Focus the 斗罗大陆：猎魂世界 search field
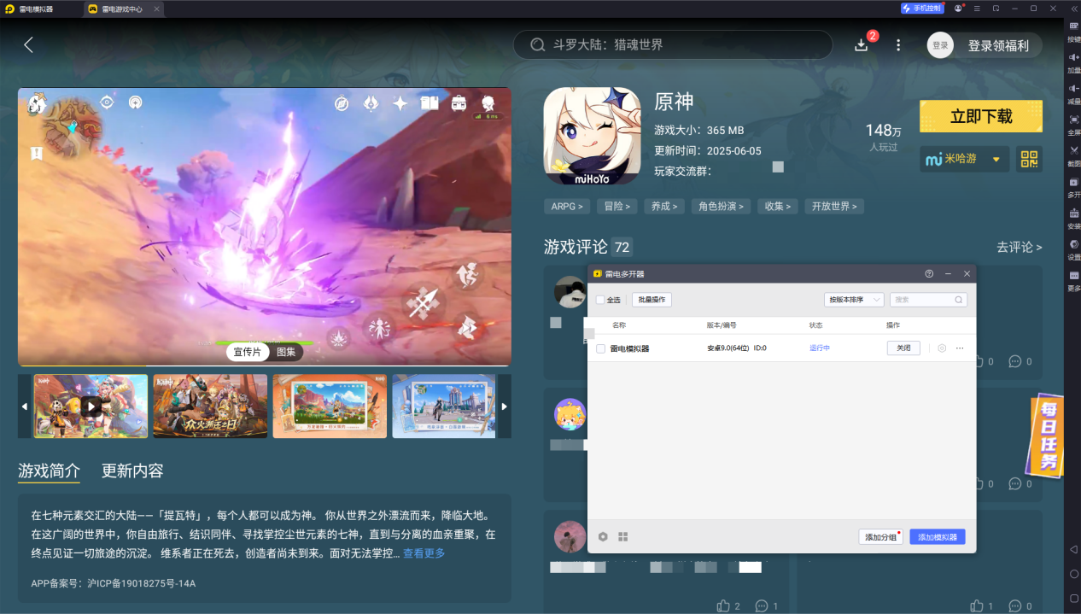Screen dimensions: 1081x614 (673, 44)
